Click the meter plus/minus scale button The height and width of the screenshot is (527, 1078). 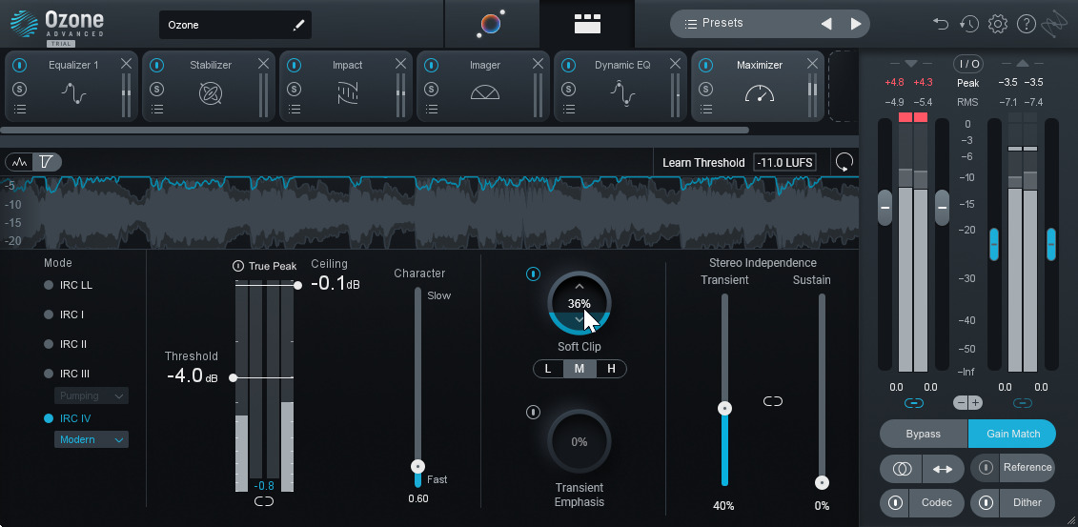pyautogui.click(x=968, y=403)
